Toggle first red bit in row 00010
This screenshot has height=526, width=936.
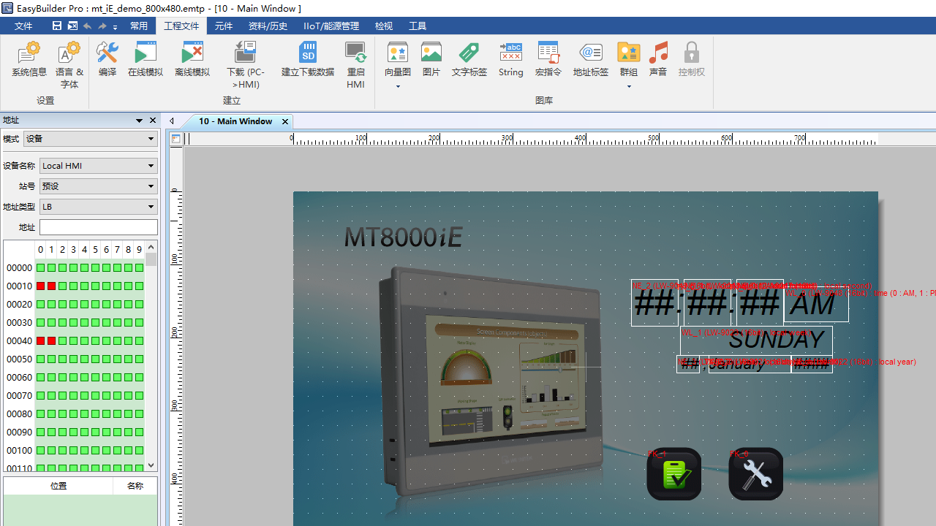pyautogui.click(x=41, y=286)
